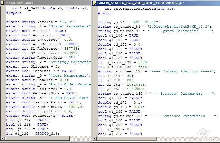The image size is (220, 143).
Task: Click left scroll arrow in EAKAIN window
Action: pos(95,139)
